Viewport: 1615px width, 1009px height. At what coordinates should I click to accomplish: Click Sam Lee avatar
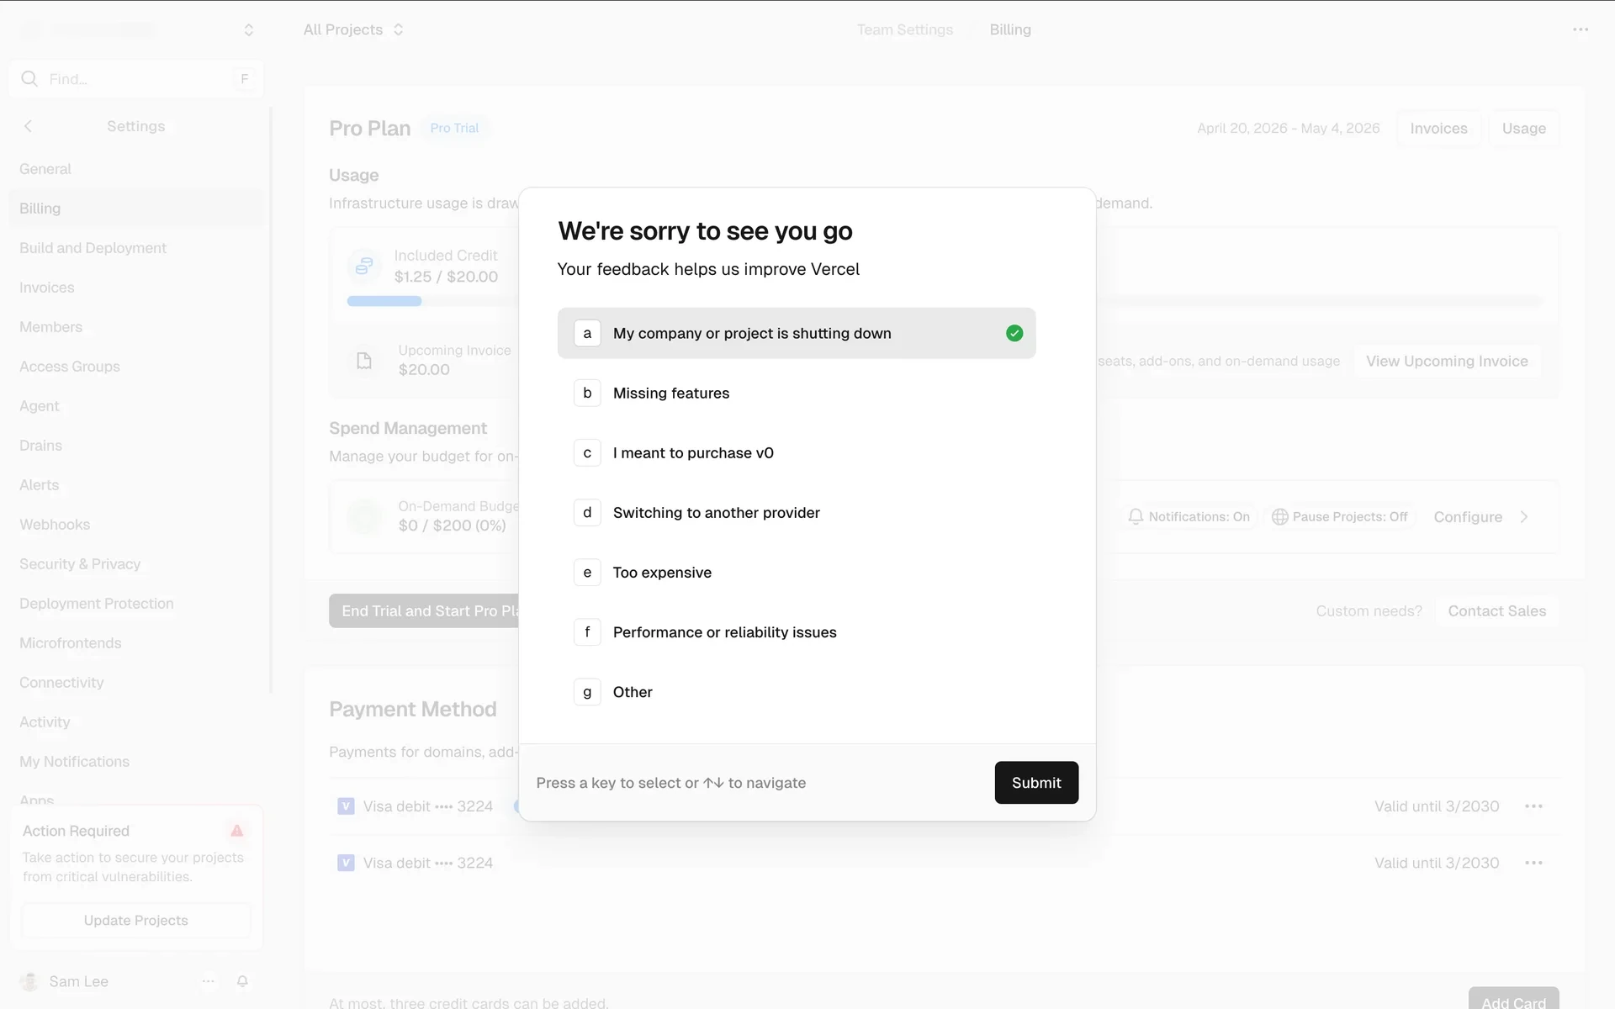[x=29, y=981]
